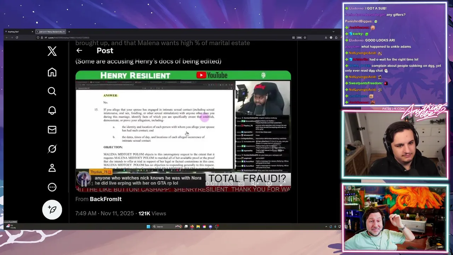The image size is (453, 255).
Task: Click chat message 'any gifters?'
Action: (x=396, y=15)
